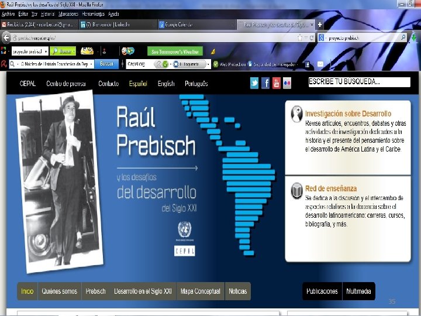Click the green check site-safety icon

pos(165,64)
